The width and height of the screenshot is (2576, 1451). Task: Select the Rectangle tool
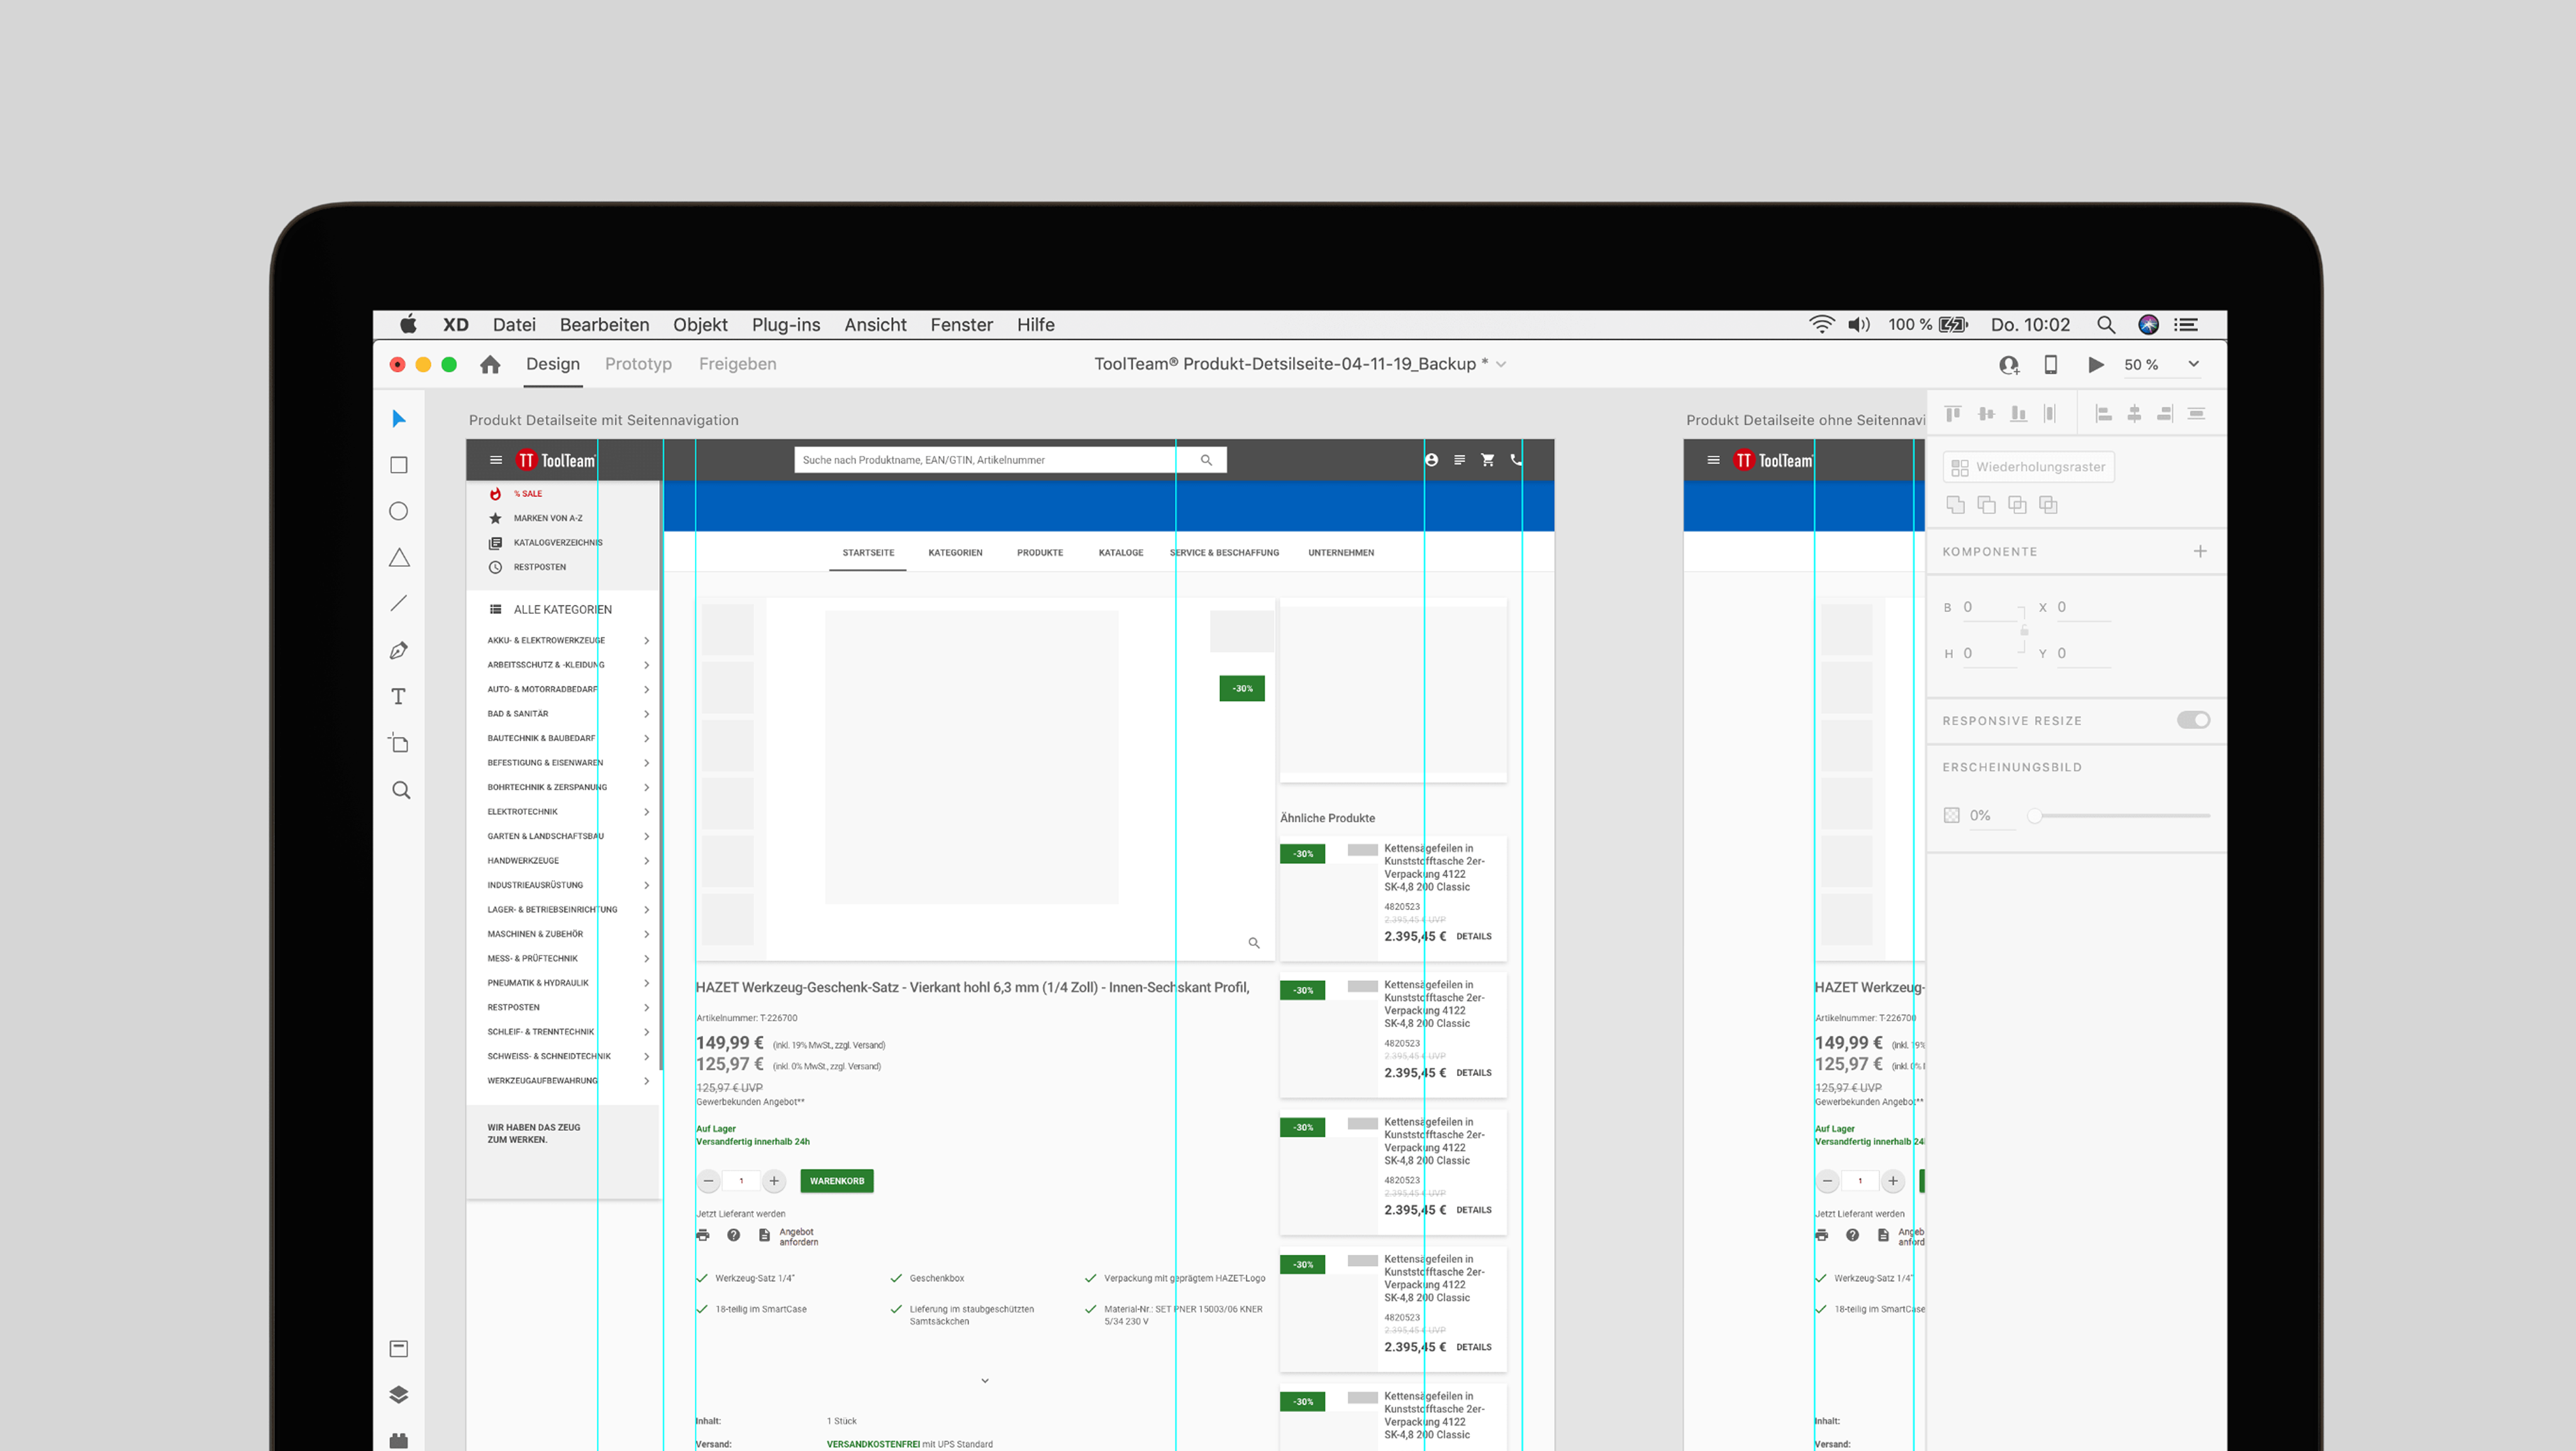point(399,465)
